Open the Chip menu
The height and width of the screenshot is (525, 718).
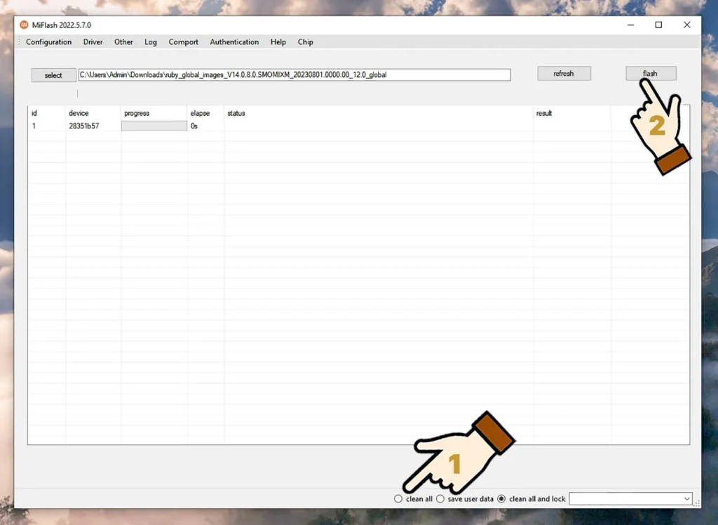point(305,42)
